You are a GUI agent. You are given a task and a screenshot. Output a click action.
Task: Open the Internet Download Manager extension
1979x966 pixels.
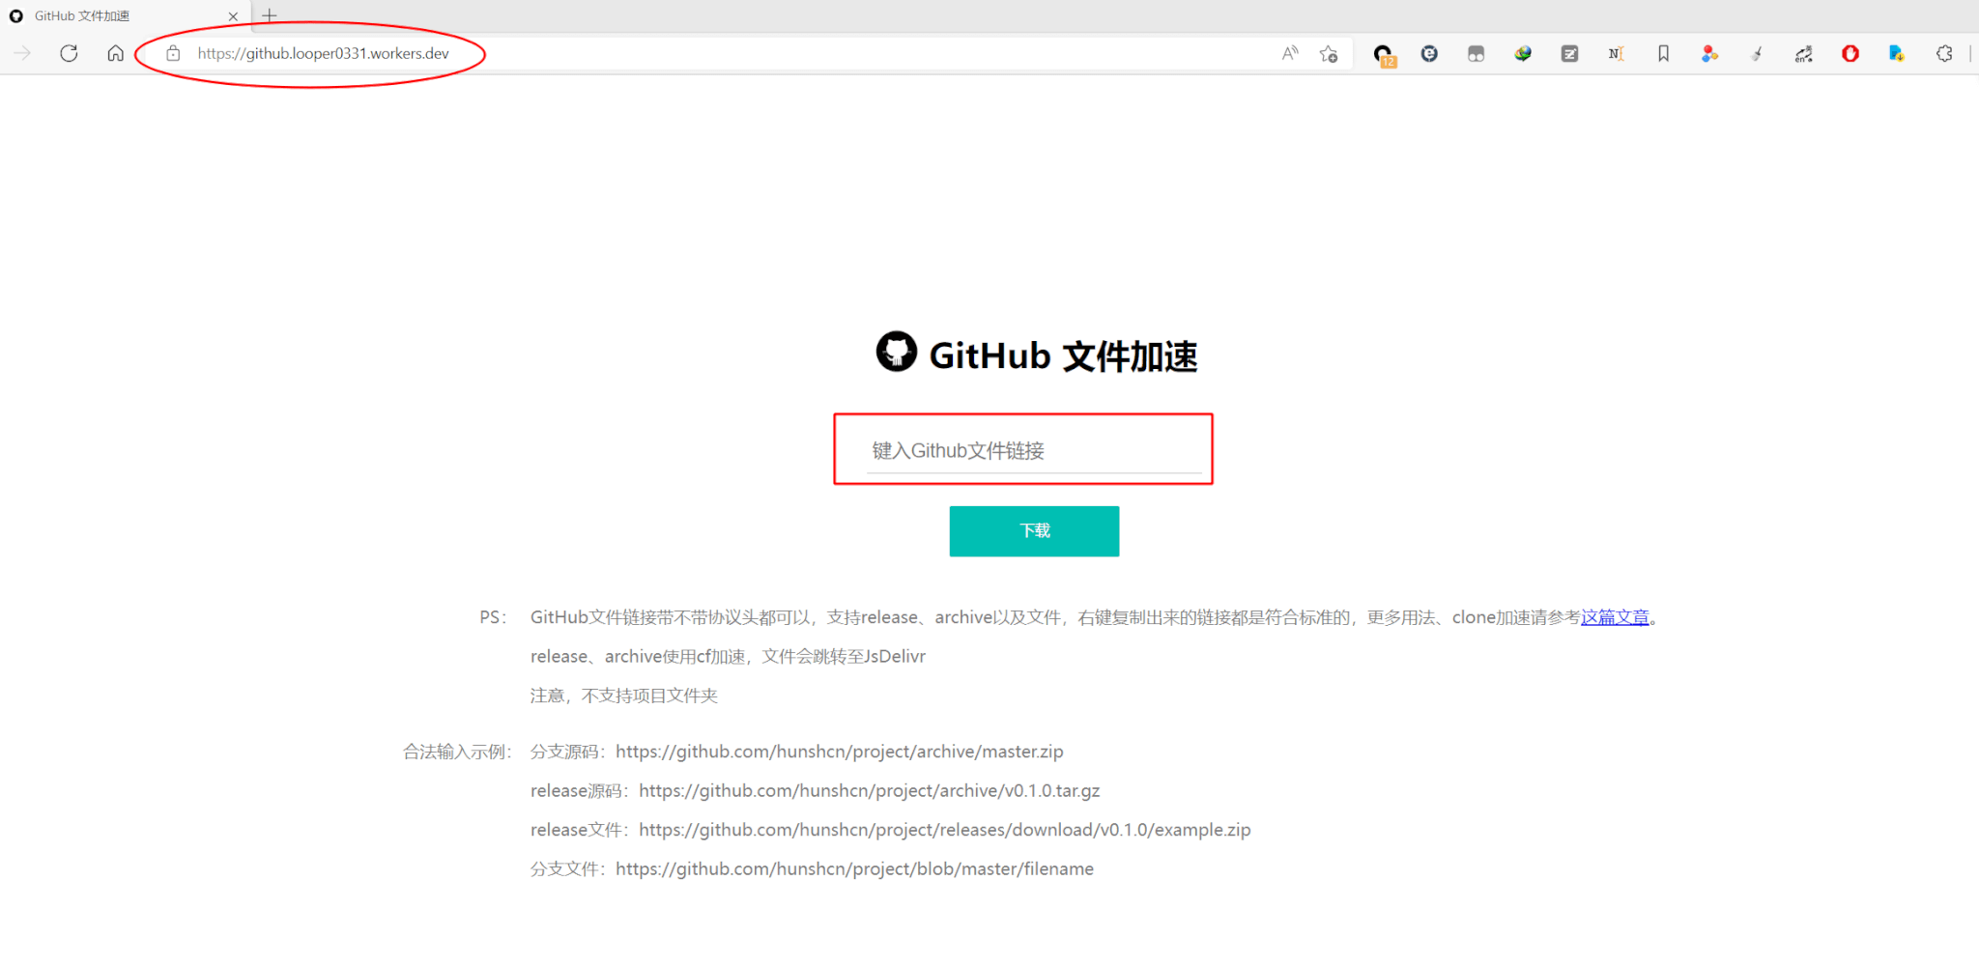coord(1523,54)
